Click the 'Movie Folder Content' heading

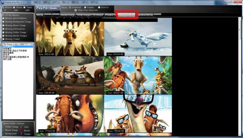(x=14, y=124)
